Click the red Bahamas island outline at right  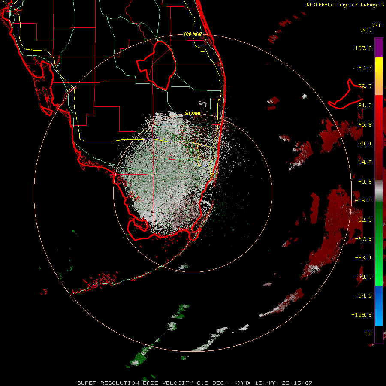[x=346, y=94]
